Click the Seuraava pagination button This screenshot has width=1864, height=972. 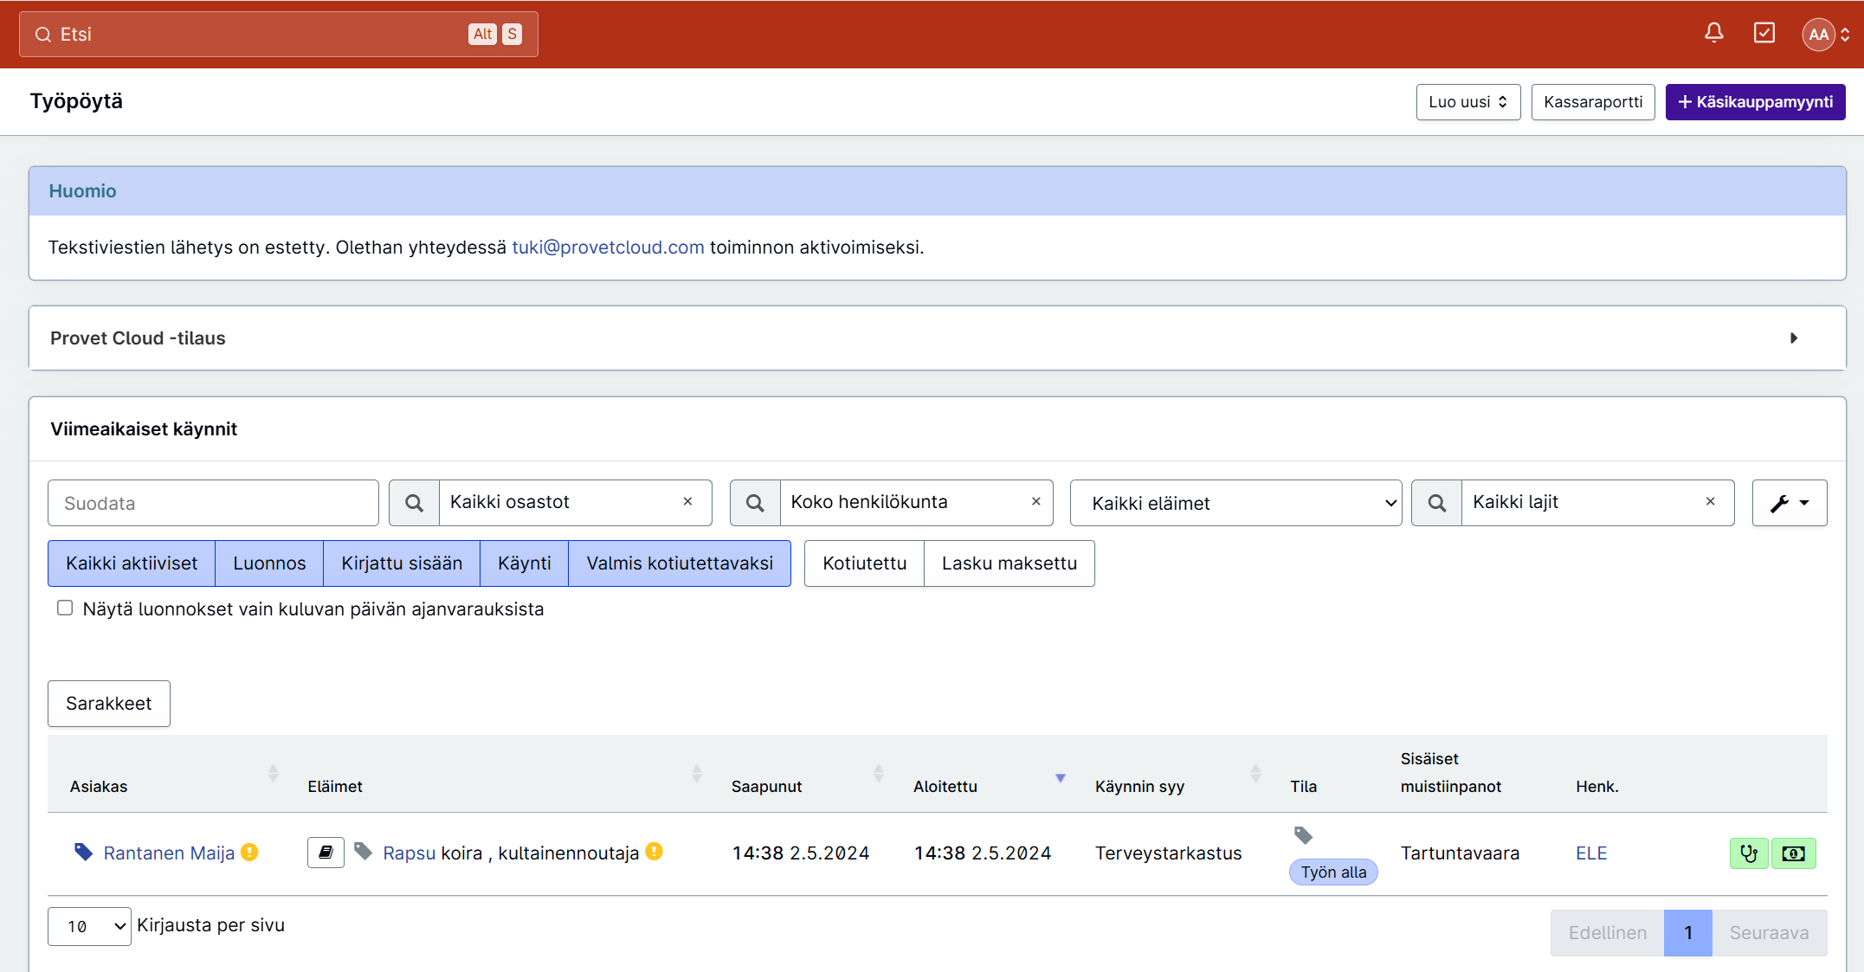pyautogui.click(x=1770, y=933)
